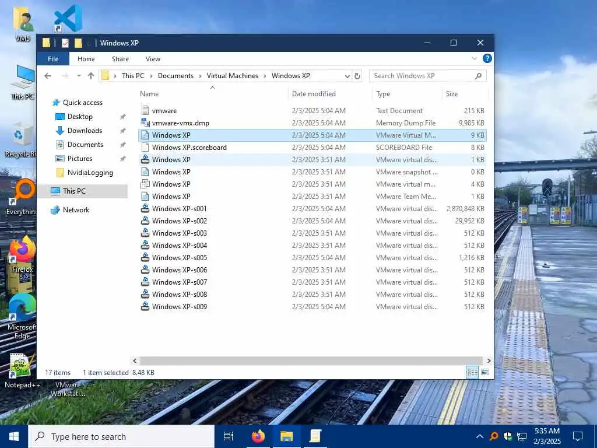Open Desktop in the navigation pane

point(80,117)
